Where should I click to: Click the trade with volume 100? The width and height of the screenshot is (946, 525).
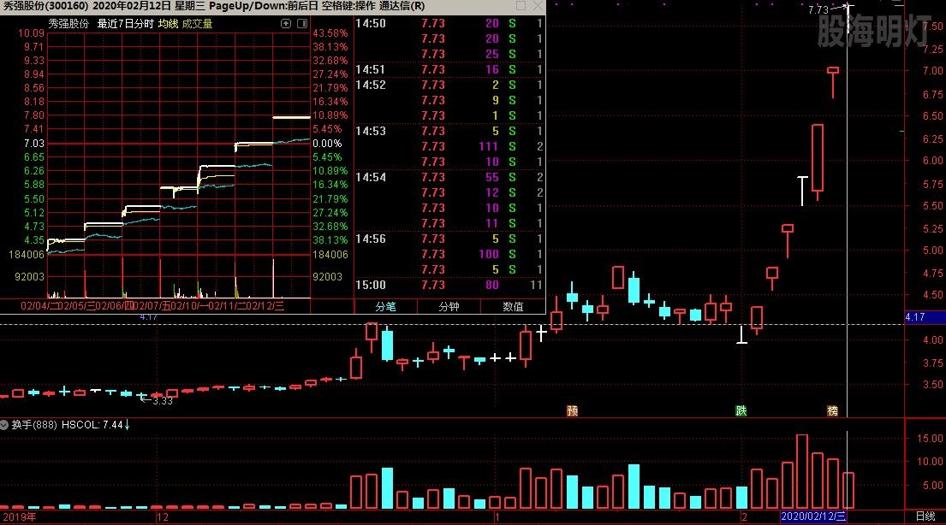tap(449, 254)
